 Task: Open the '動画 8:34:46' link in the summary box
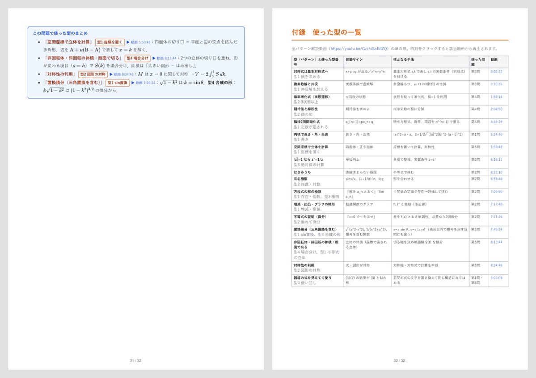(x=121, y=75)
